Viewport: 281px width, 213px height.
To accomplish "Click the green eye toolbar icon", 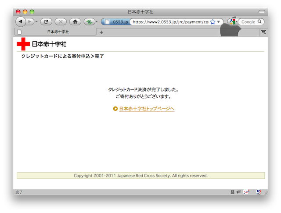I will (90, 21).
